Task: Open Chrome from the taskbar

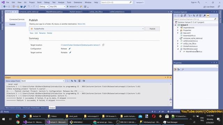Action: 18,122
